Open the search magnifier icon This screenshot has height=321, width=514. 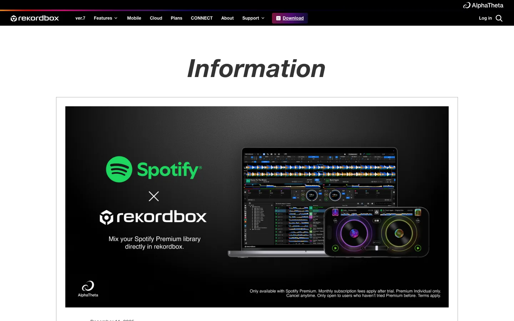499,18
